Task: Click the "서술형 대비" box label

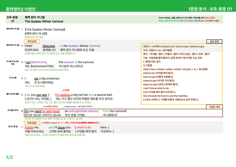Action: tap(214, 107)
